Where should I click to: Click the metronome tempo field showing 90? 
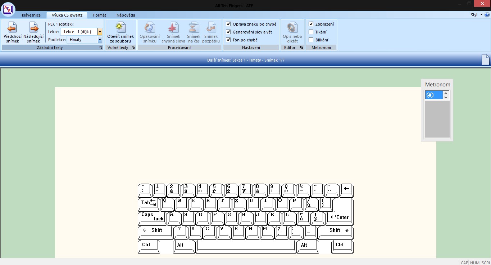point(433,95)
